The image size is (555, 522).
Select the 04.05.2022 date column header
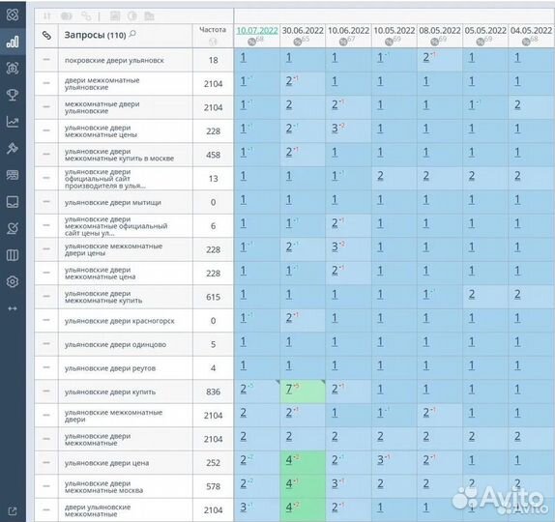pos(531,30)
